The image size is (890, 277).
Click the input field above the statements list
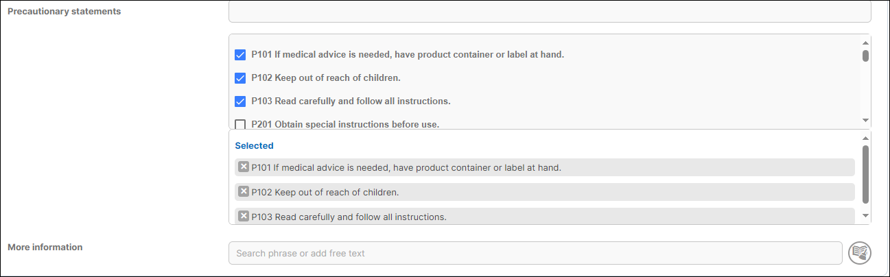pyautogui.click(x=549, y=11)
